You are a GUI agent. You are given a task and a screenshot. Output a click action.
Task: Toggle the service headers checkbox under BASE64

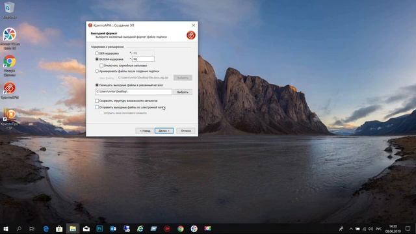coord(101,65)
